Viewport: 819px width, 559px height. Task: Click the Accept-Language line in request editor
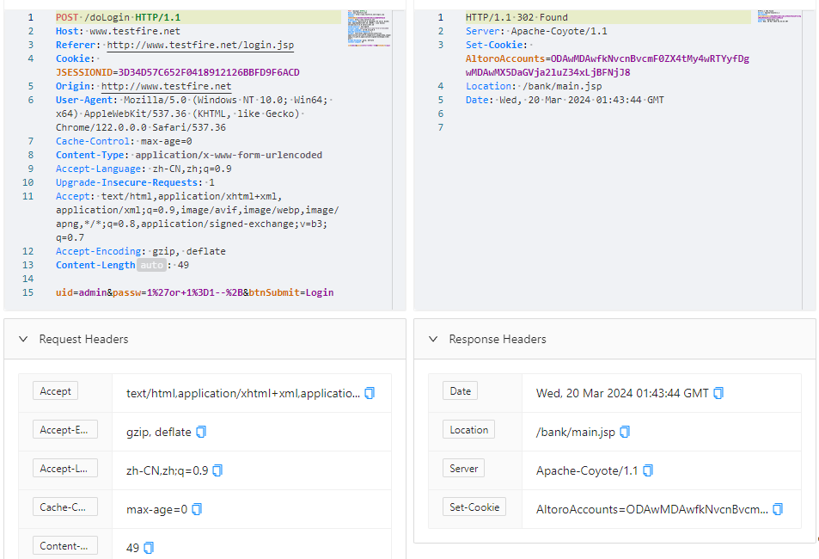(x=144, y=169)
